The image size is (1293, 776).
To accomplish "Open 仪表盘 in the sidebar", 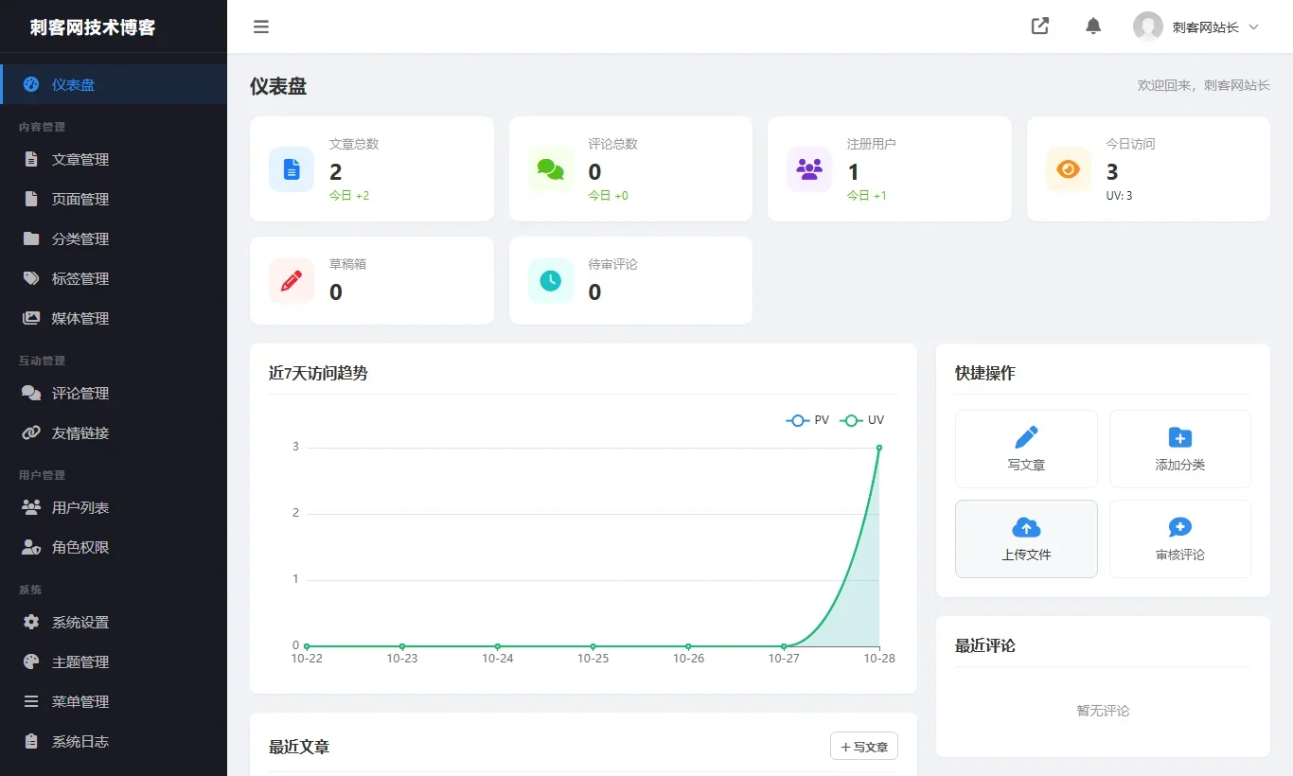I will coord(114,84).
